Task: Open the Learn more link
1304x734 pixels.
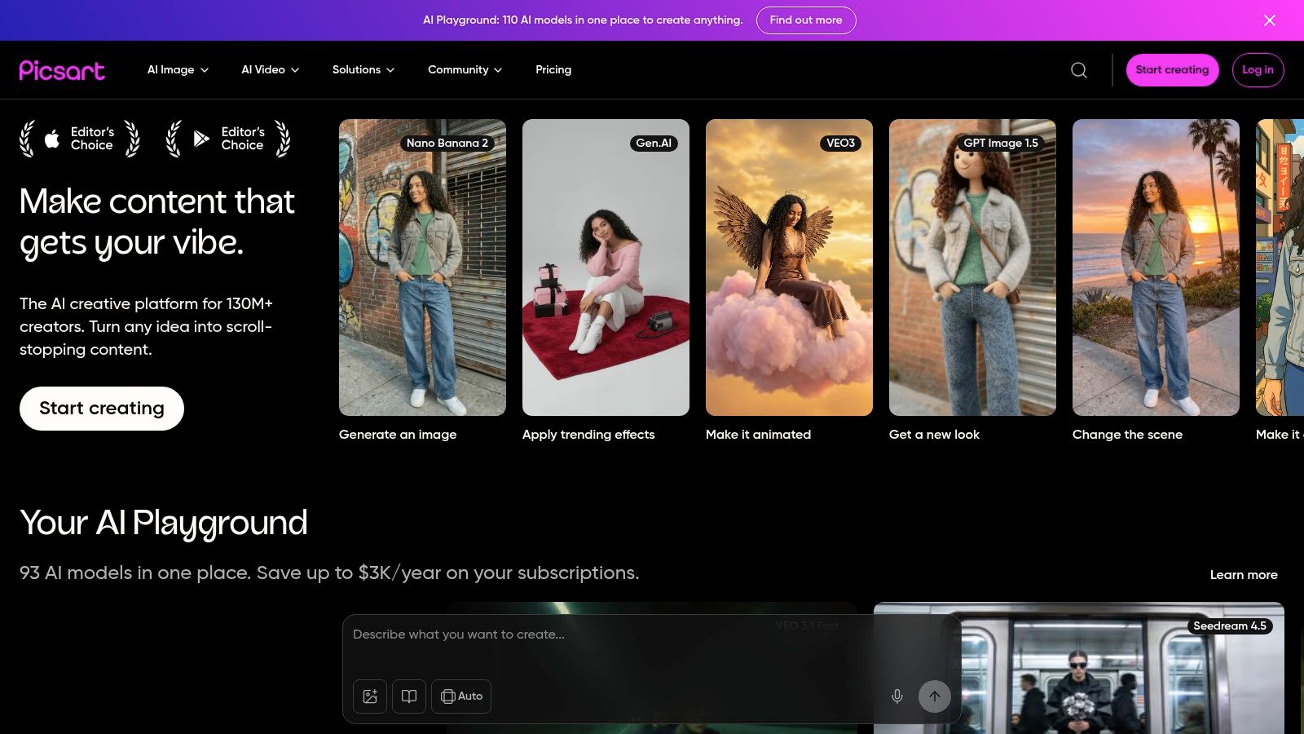Action: click(x=1244, y=575)
